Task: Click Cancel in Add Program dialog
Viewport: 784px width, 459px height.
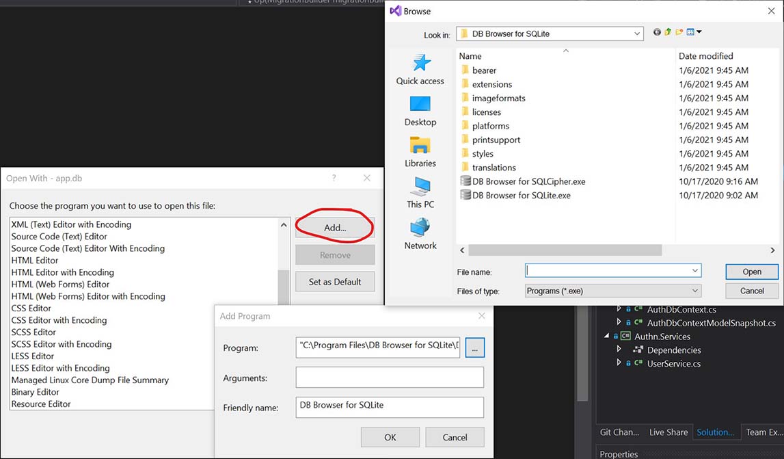Action: [x=455, y=437]
